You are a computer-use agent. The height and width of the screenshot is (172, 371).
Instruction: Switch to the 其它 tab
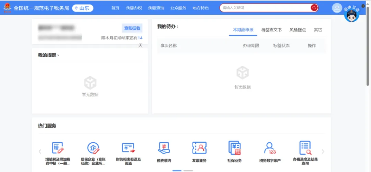318,30
